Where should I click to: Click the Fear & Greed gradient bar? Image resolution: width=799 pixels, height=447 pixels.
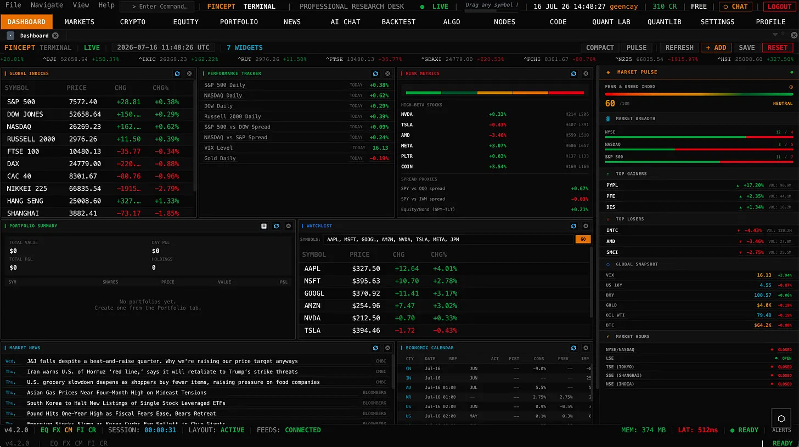coord(699,95)
